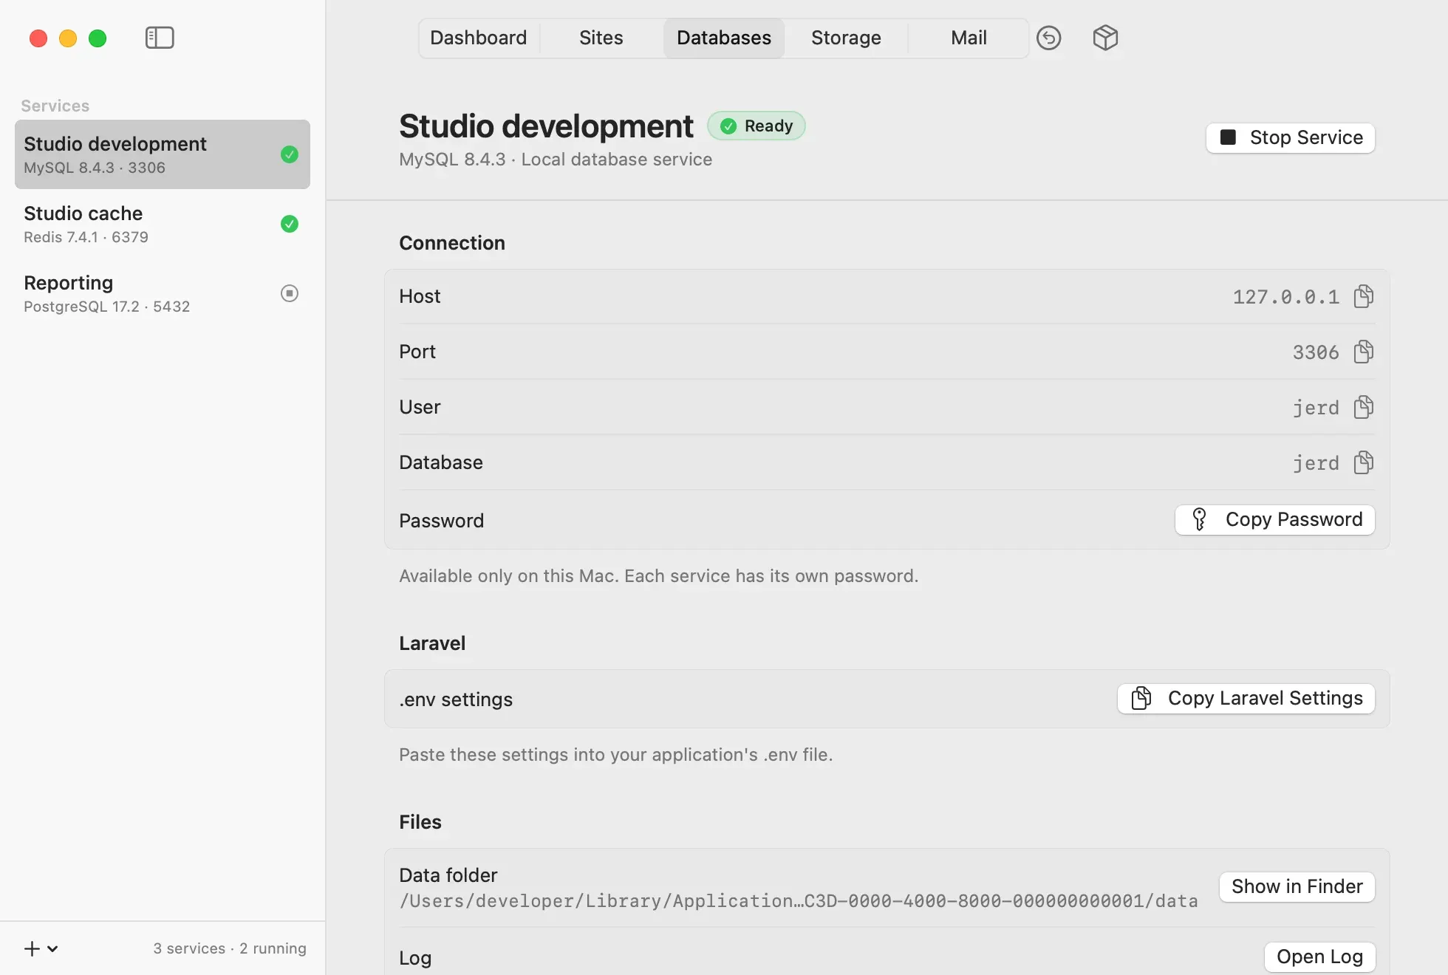The image size is (1448, 975).
Task: Click the Studio development page title
Action: click(x=546, y=126)
